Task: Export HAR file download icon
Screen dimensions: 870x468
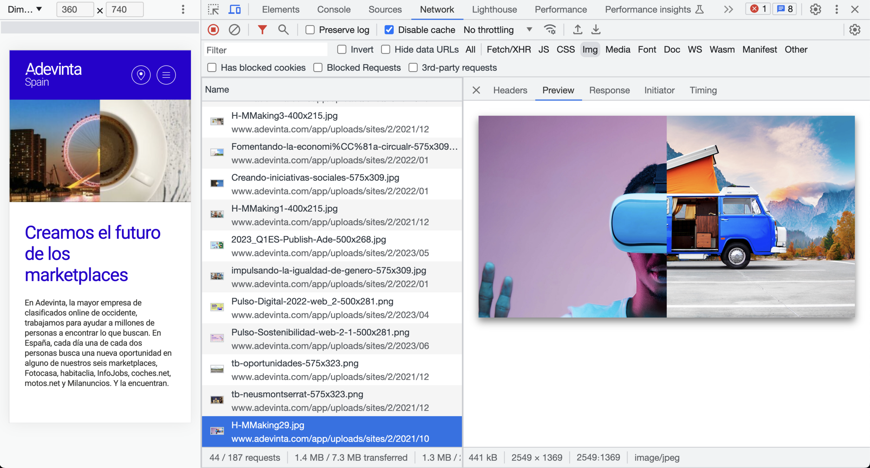Action: coord(596,30)
